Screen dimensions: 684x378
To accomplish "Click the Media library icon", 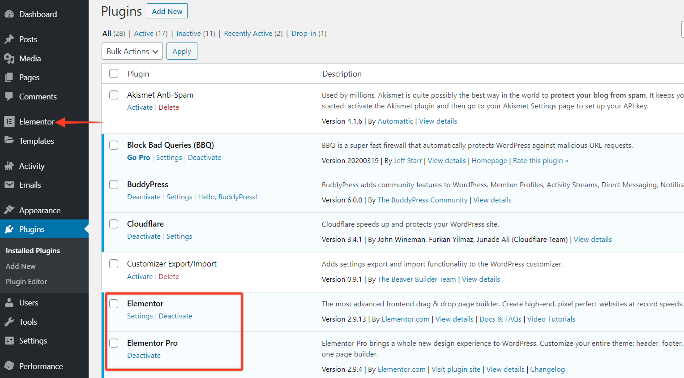I will (9, 58).
